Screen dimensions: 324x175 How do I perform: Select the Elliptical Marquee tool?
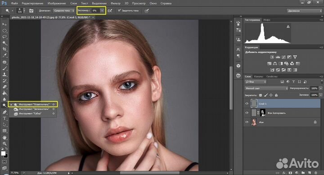click(x=4, y=31)
